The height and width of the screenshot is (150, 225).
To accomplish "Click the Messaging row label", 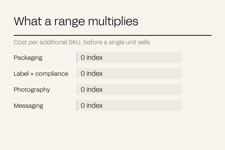I will [28, 106].
